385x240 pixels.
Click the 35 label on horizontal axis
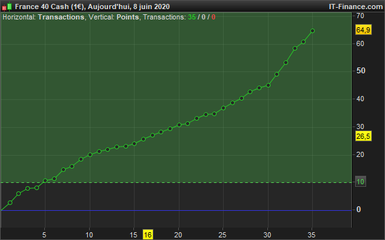(x=312, y=235)
